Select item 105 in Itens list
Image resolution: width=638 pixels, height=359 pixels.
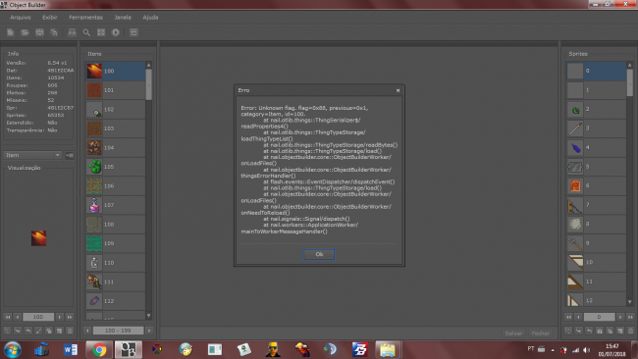(x=115, y=167)
